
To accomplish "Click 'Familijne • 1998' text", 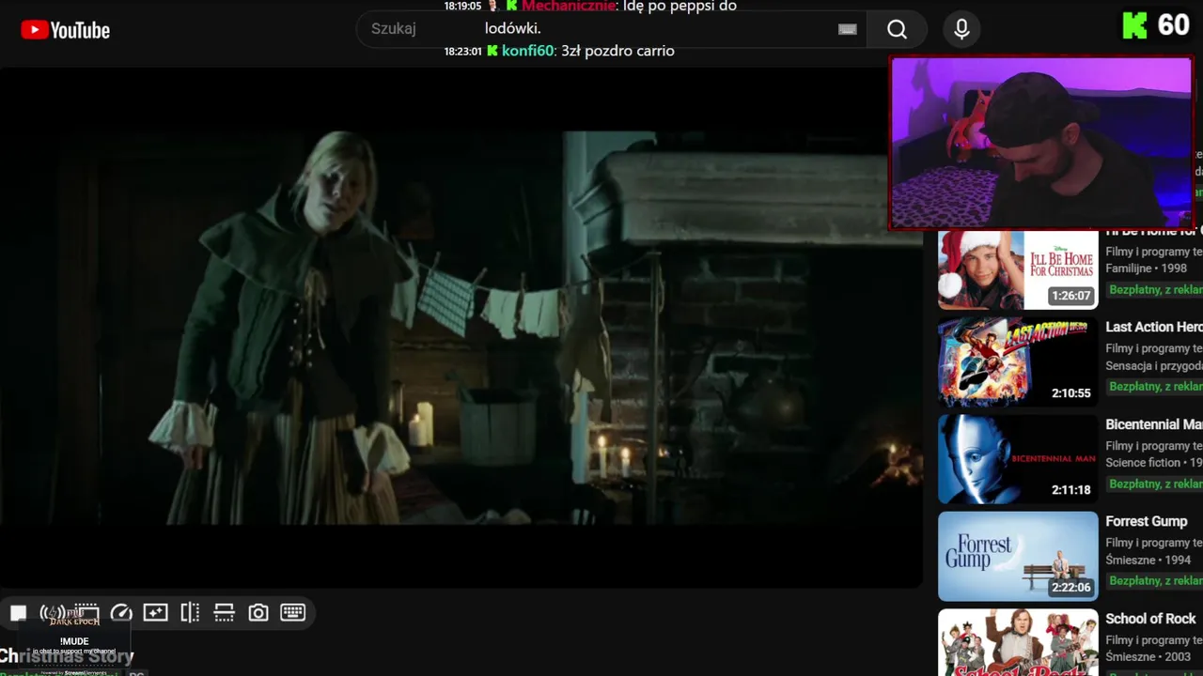I will point(1146,269).
